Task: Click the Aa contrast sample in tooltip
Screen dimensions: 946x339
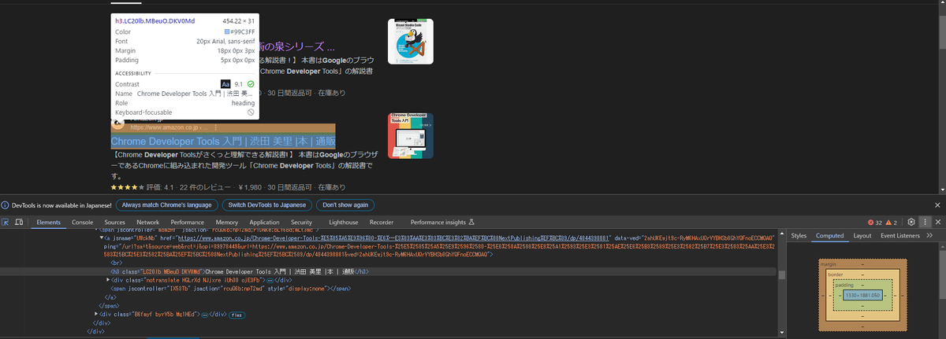Action: 225,83
